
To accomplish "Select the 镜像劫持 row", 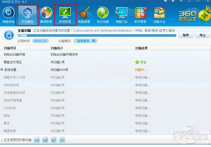I will click(x=105, y=131).
